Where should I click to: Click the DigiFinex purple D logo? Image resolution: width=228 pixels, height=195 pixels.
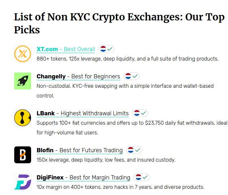[x=23, y=182]
